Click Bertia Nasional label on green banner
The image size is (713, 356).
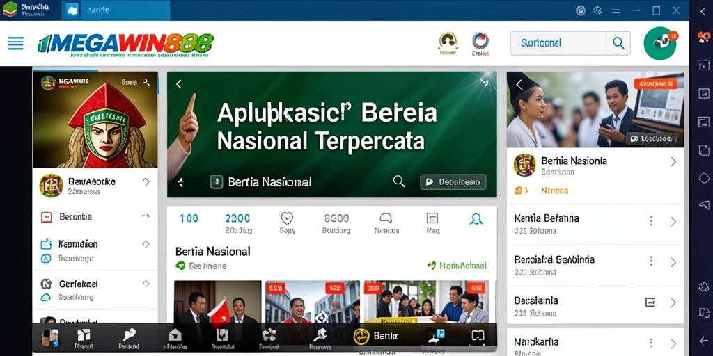pyautogui.click(x=269, y=182)
